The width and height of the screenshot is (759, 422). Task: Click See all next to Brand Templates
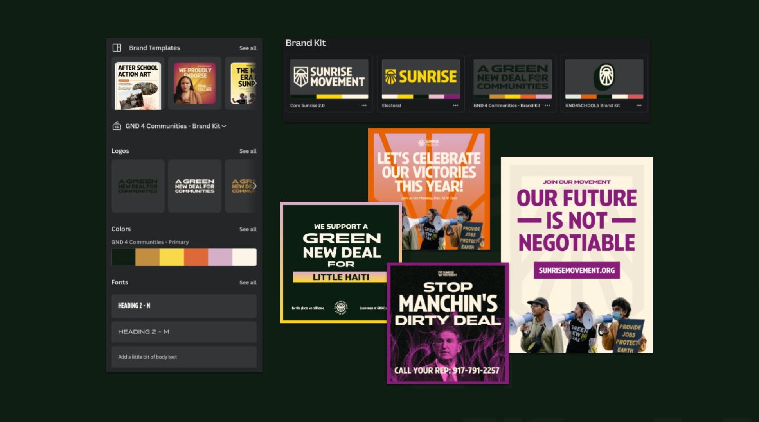[x=248, y=48]
